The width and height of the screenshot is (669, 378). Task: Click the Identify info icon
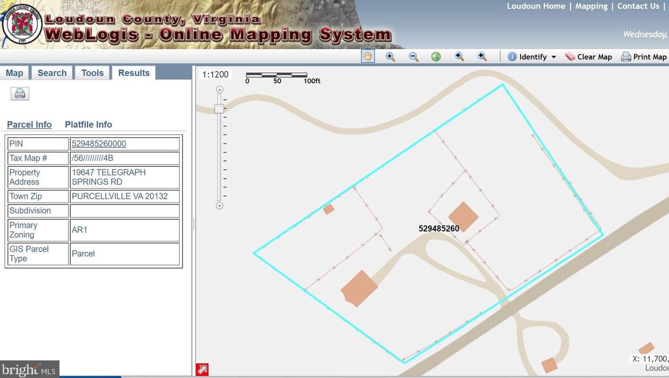point(512,57)
